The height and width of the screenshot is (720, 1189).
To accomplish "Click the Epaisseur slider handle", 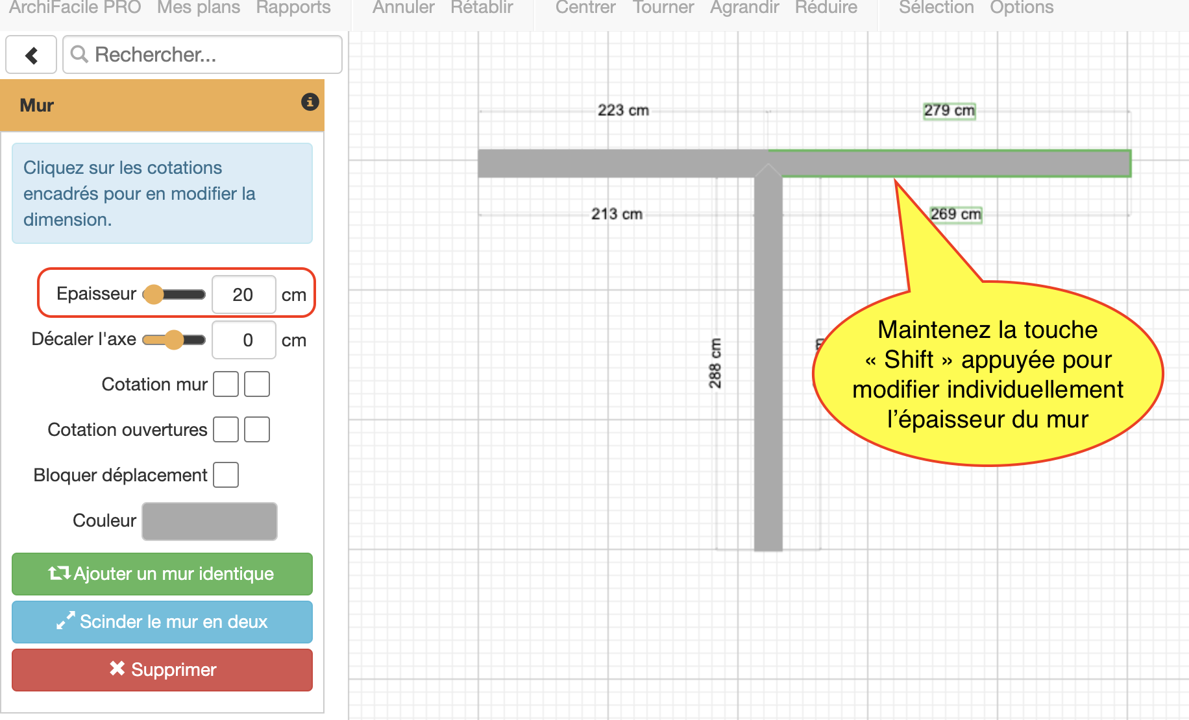I will pos(154,294).
